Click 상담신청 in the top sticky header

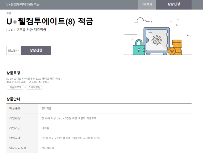coord(174,5)
